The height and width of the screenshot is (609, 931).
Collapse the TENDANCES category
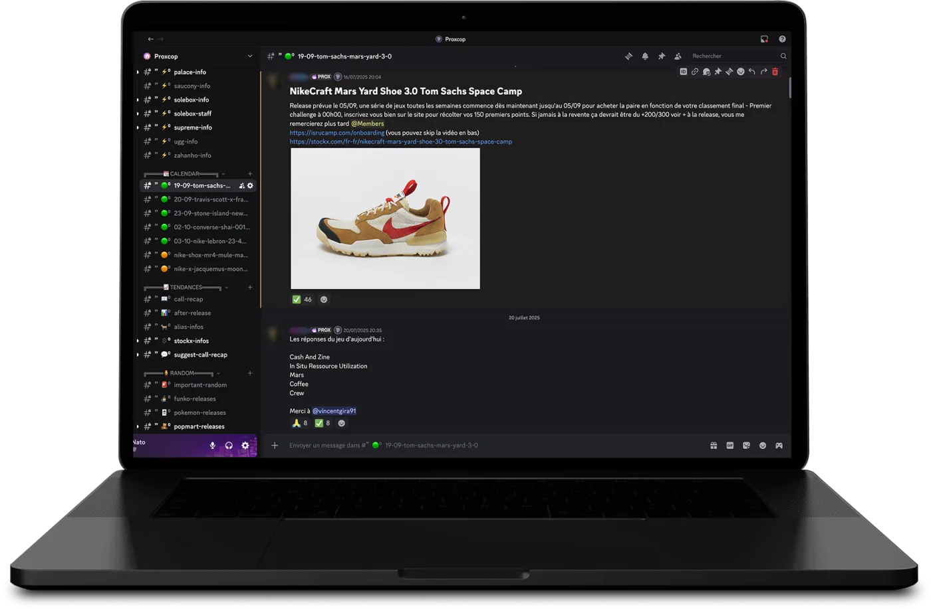coord(186,288)
